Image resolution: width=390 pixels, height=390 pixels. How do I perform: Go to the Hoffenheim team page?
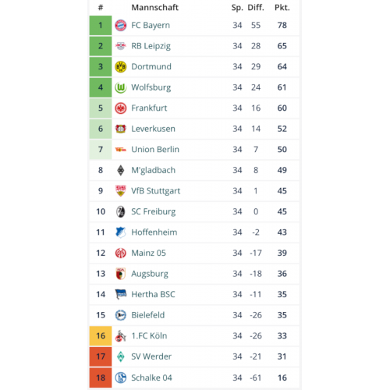coord(154,232)
